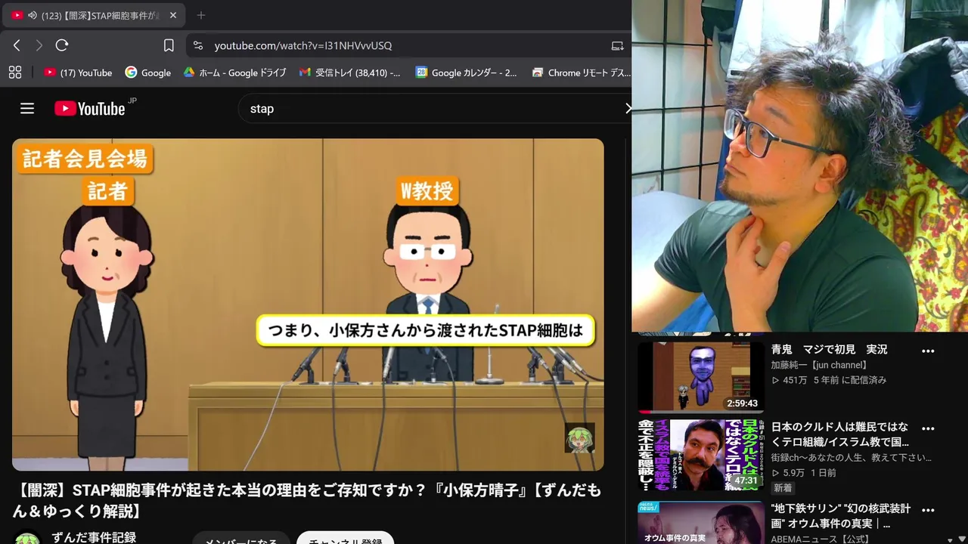Open the 日本のクルド人は難民ではなく video title
The height and width of the screenshot is (544, 968).
(x=839, y=434)
